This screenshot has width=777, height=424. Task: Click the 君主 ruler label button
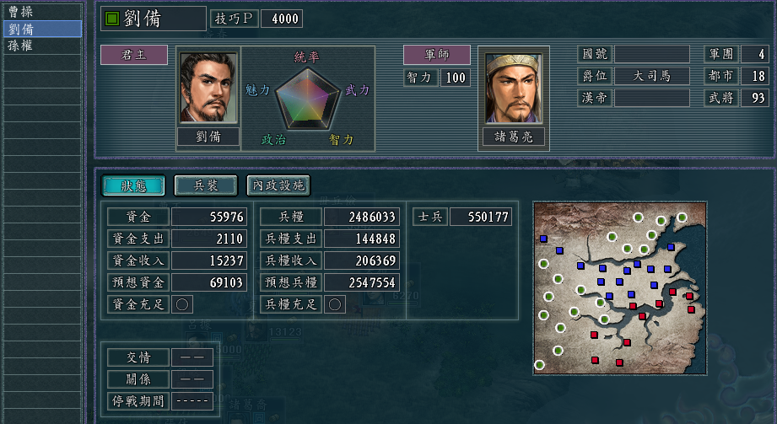coord(134,55)
